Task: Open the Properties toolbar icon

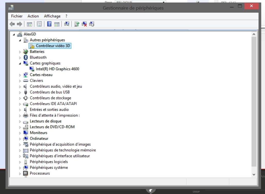Action: pos(39,24)
